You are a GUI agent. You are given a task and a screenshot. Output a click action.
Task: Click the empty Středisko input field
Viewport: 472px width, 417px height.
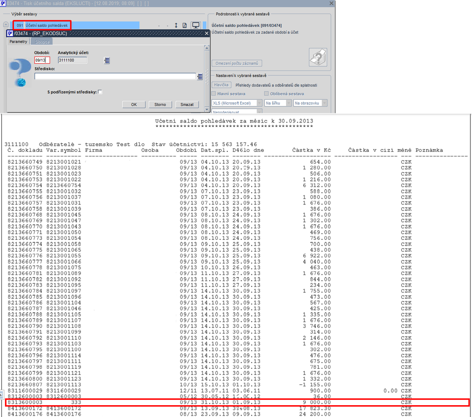pos(115,76)
